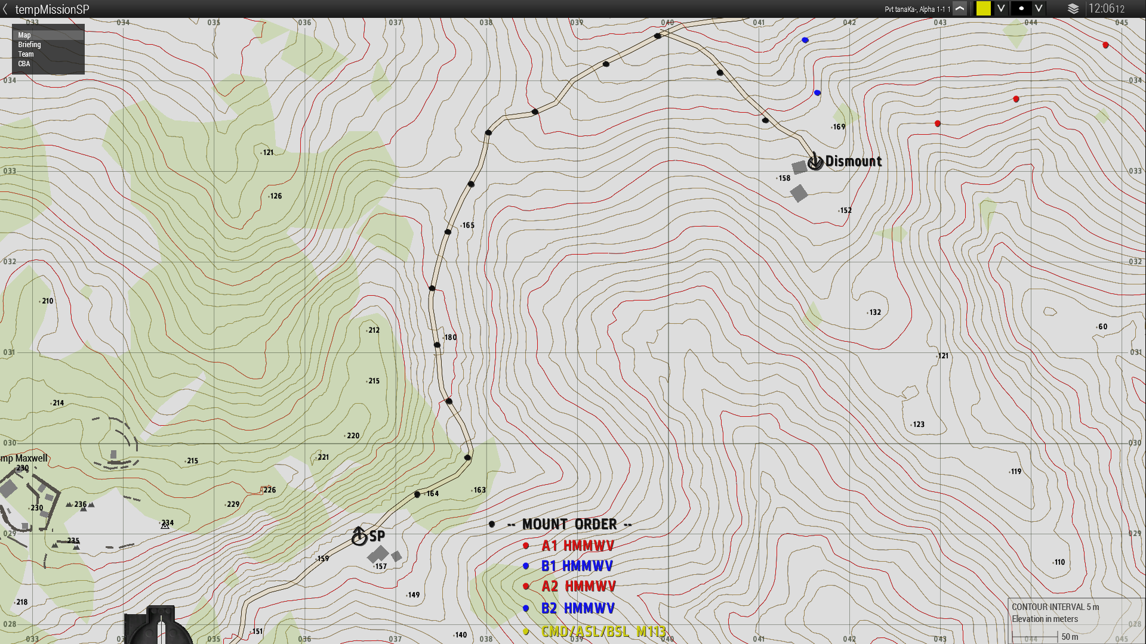Open the CBA entry
Screen dimensions: 1146x644
point(24,64)
